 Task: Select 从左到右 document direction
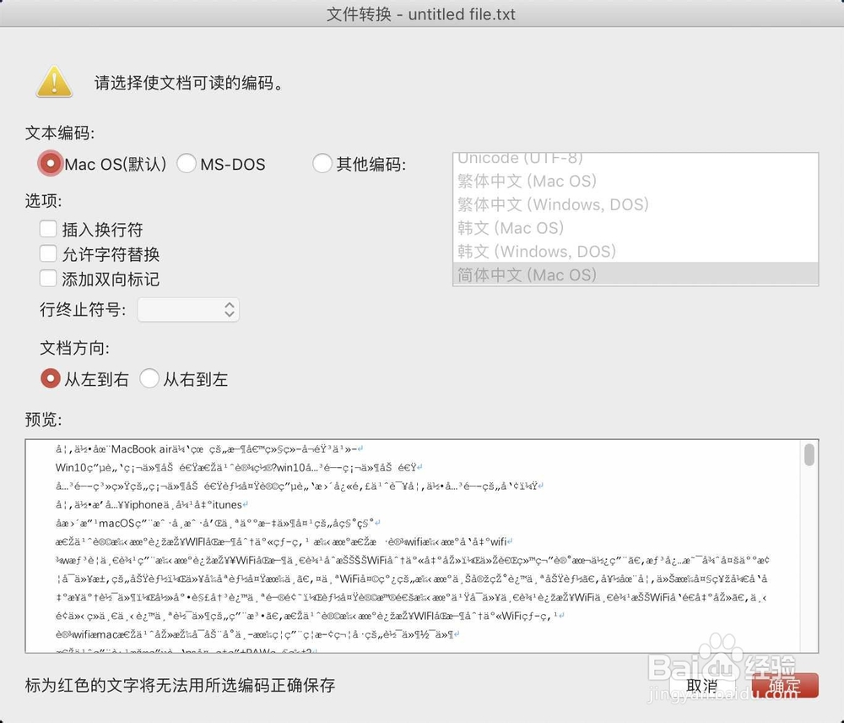50,378
